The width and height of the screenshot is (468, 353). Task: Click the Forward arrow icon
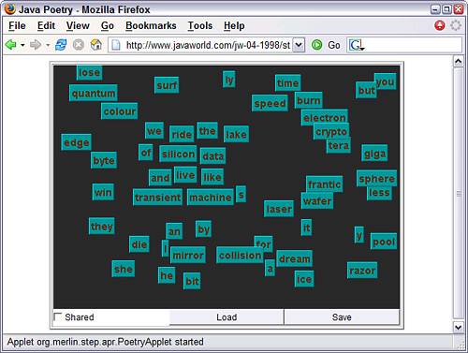(36, 45)
